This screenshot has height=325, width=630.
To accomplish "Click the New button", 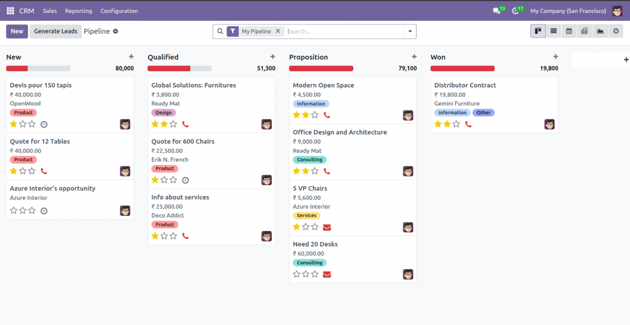I will (17, 31).
